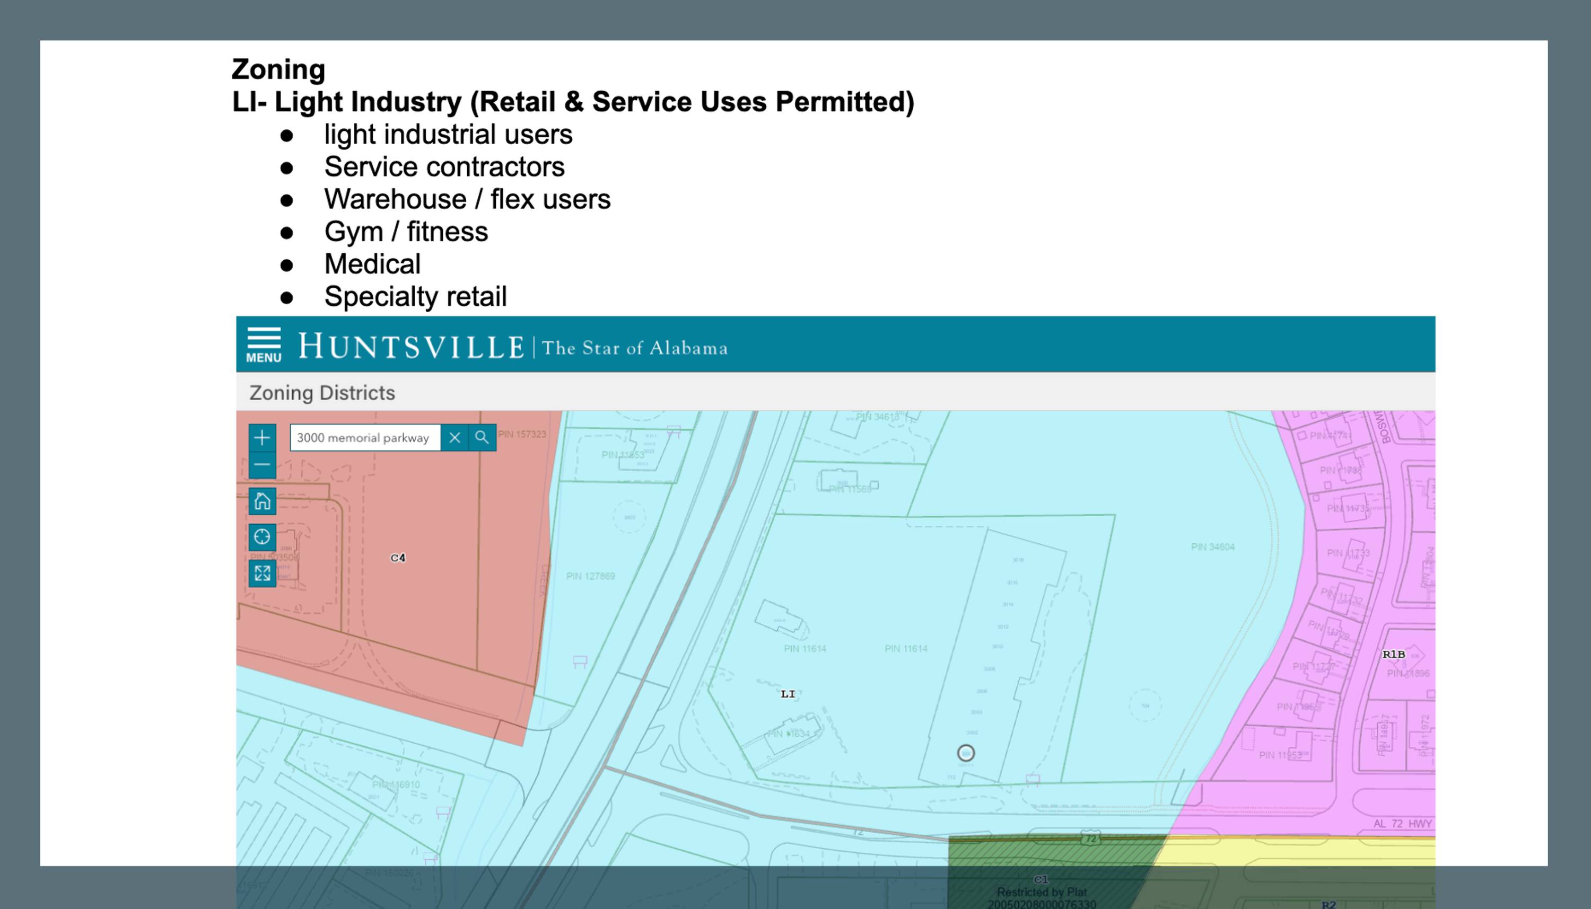This screenshot has width=1591, height=909.
Task: Select the red C4 zoning area label
Action: 398,558
